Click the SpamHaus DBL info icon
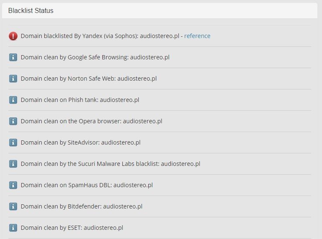This screenshot has width=322, height=239. pyautogui.click(x=13, y=185)
